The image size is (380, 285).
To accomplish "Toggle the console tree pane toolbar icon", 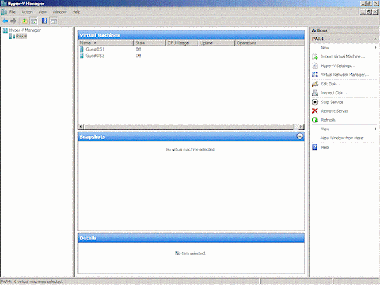I will click(34, 22).
